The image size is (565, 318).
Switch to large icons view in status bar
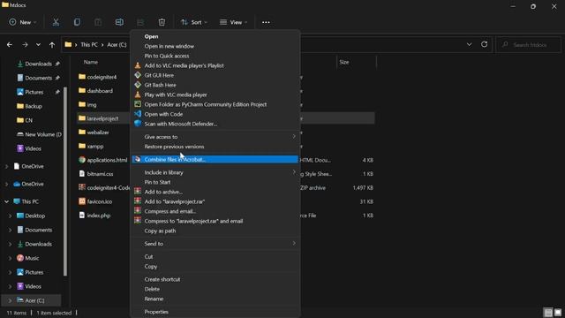(x=558, y=312)
